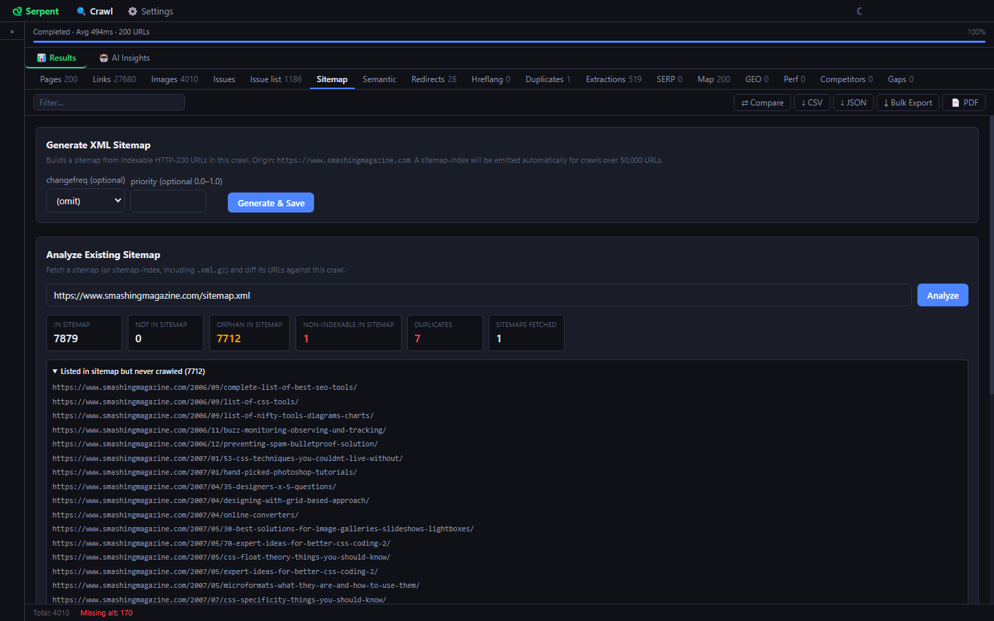The image size is (994, 621).
Task: Click the crawl progress bar
Action: click(509, 41)
